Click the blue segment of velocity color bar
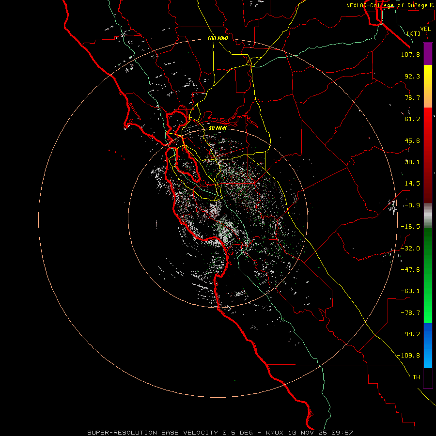 tap(428, 345)
